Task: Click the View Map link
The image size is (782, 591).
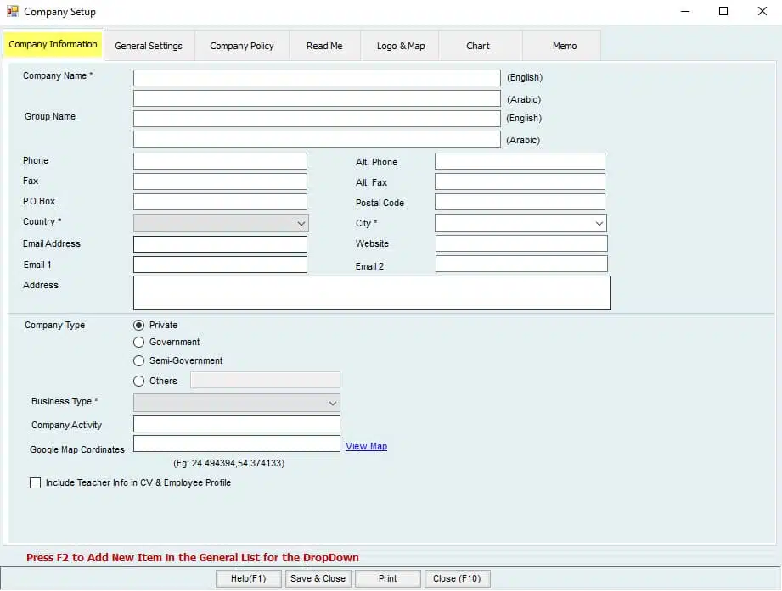Action: (366, 446)
